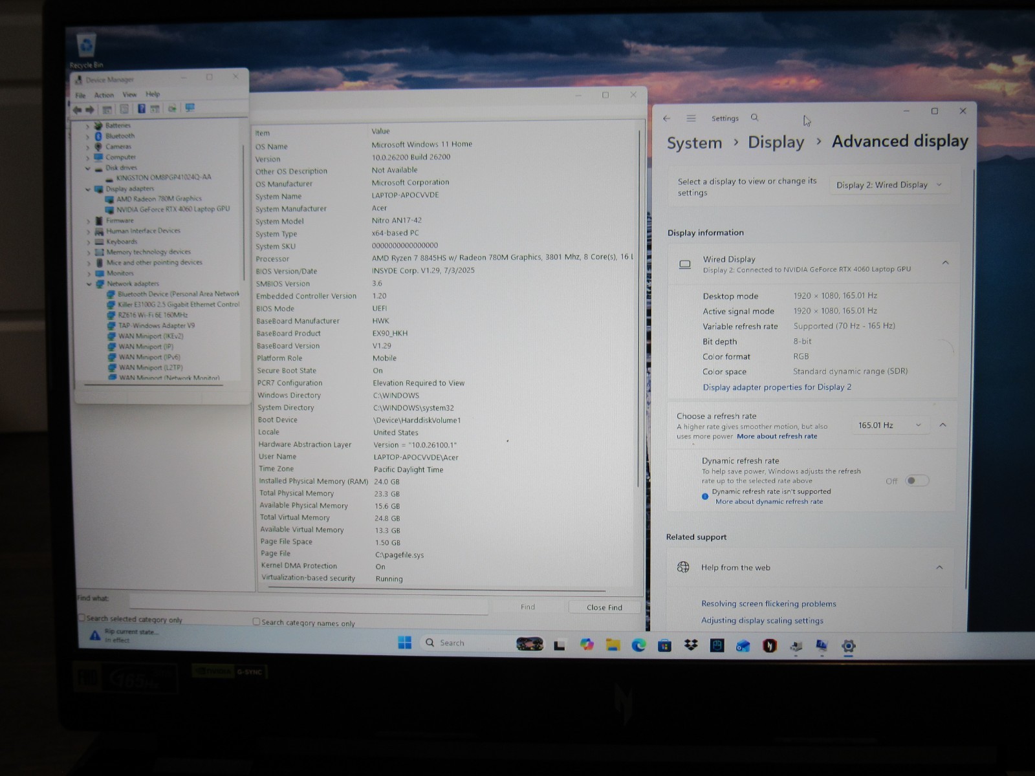Collapse the Wired Display information card
This screenshot has width=1035, height=776.
(945, 263)
